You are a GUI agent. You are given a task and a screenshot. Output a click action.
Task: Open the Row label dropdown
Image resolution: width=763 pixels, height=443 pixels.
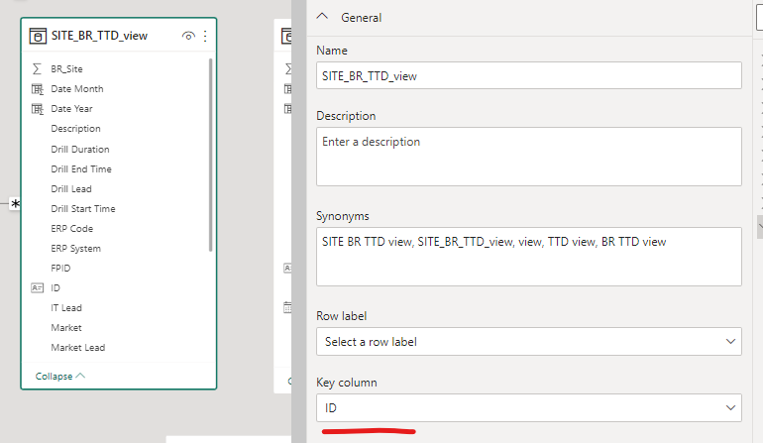pos(529,341)
